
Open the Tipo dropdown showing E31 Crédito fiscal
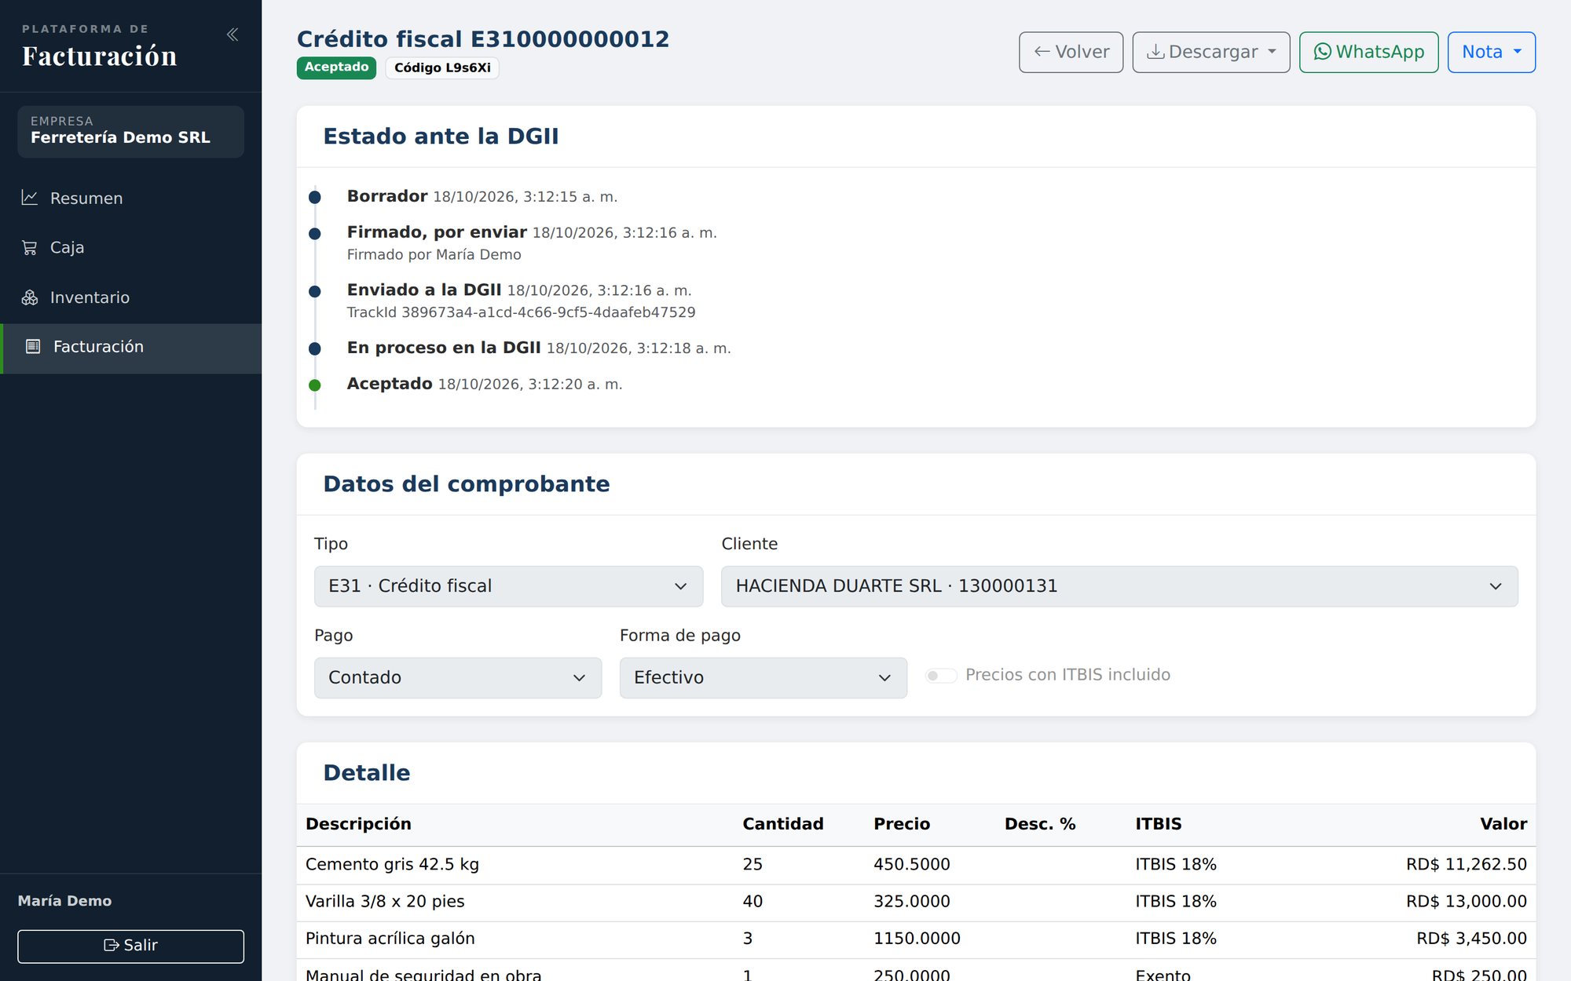508,586
